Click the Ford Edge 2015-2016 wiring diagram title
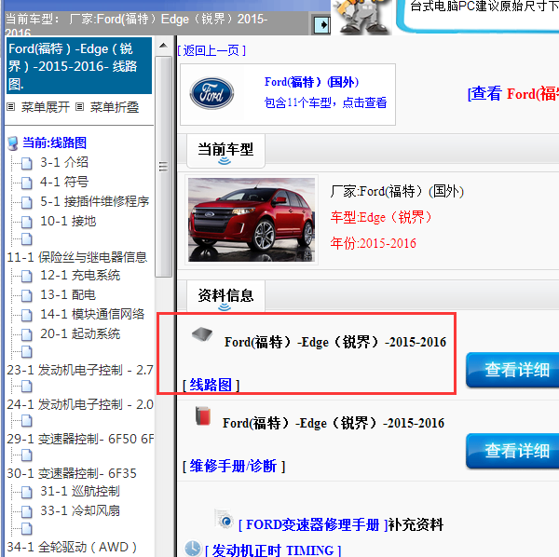This screenshot has width=559, height=557. pyautogui.click(x=335, y=342)
